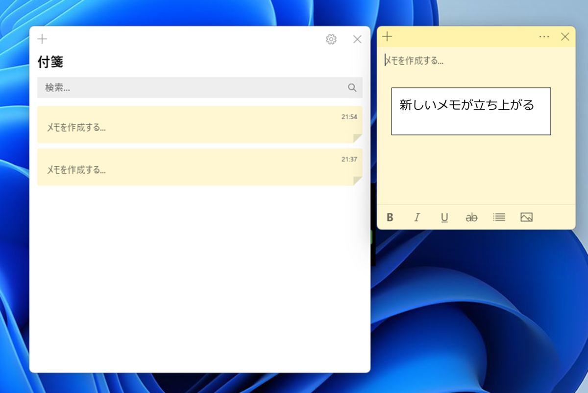
Task: Click into the yellow note text area
Action: pyautogui.click(x=476, y=126)
